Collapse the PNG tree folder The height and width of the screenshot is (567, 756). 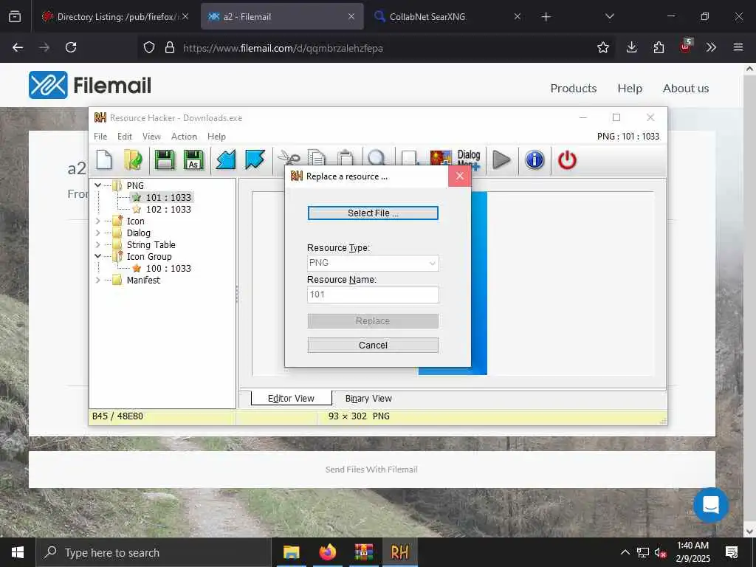[98, 185]
